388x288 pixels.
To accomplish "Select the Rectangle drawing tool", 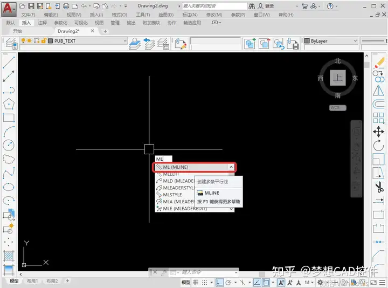I will point(9,118).
